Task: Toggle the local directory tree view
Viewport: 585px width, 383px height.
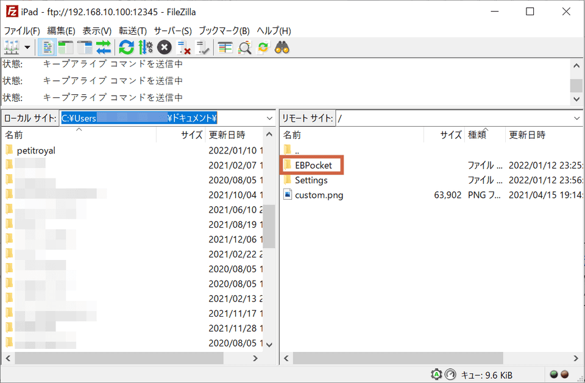Action: (x=66, y=47)
